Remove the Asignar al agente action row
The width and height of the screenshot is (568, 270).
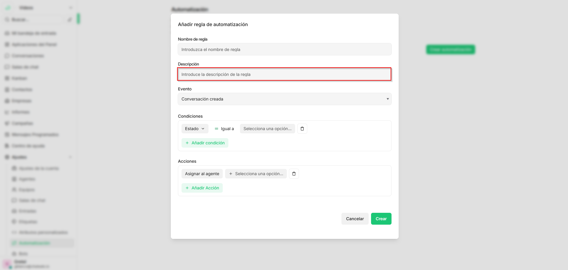click(294, 174)
